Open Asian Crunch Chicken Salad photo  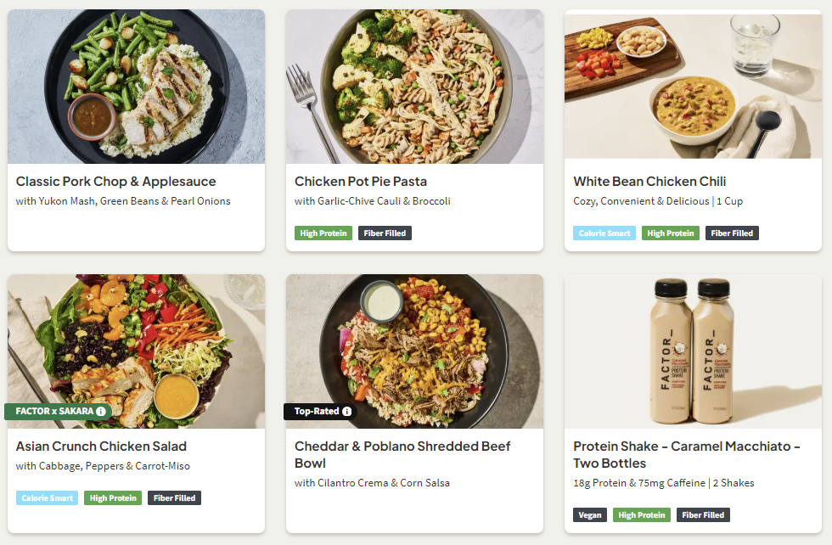pos(136,340)
